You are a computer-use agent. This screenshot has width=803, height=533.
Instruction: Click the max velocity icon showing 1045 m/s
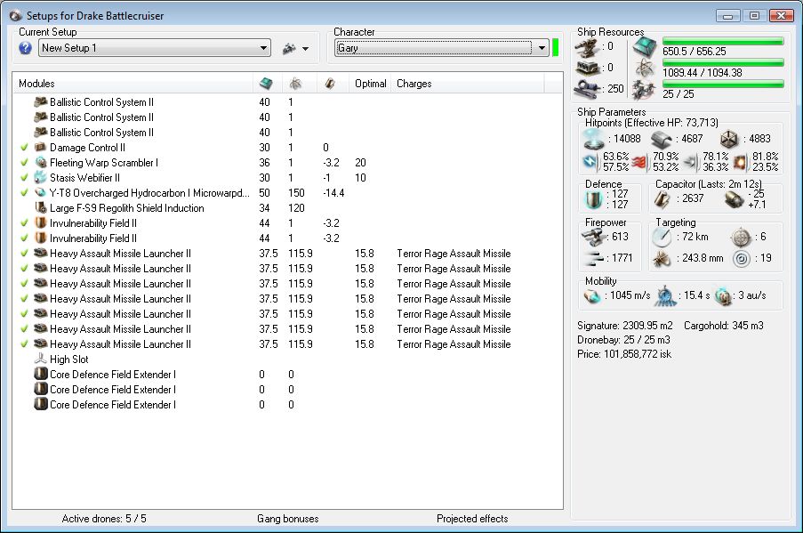click(x=592, y=296)
